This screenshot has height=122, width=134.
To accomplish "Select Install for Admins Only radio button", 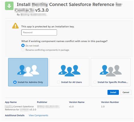I will (x=15, y=82).
